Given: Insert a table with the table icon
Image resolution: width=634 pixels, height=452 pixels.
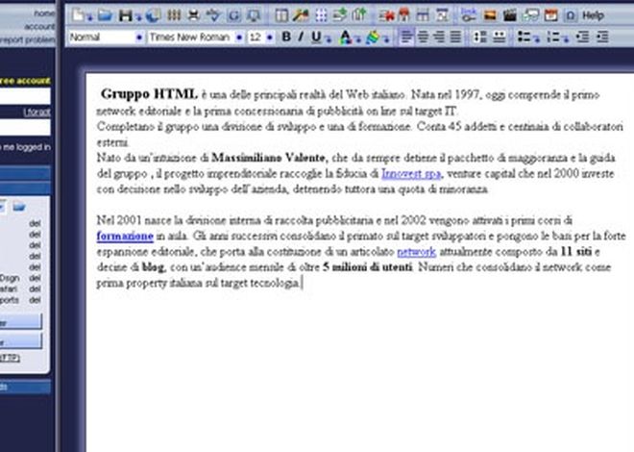Looking at the screenshot, I should [x=423, y=15].
